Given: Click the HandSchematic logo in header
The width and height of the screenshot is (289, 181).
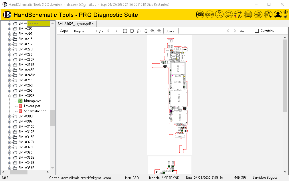Looking at the screenshot, I should click(7, 15).
